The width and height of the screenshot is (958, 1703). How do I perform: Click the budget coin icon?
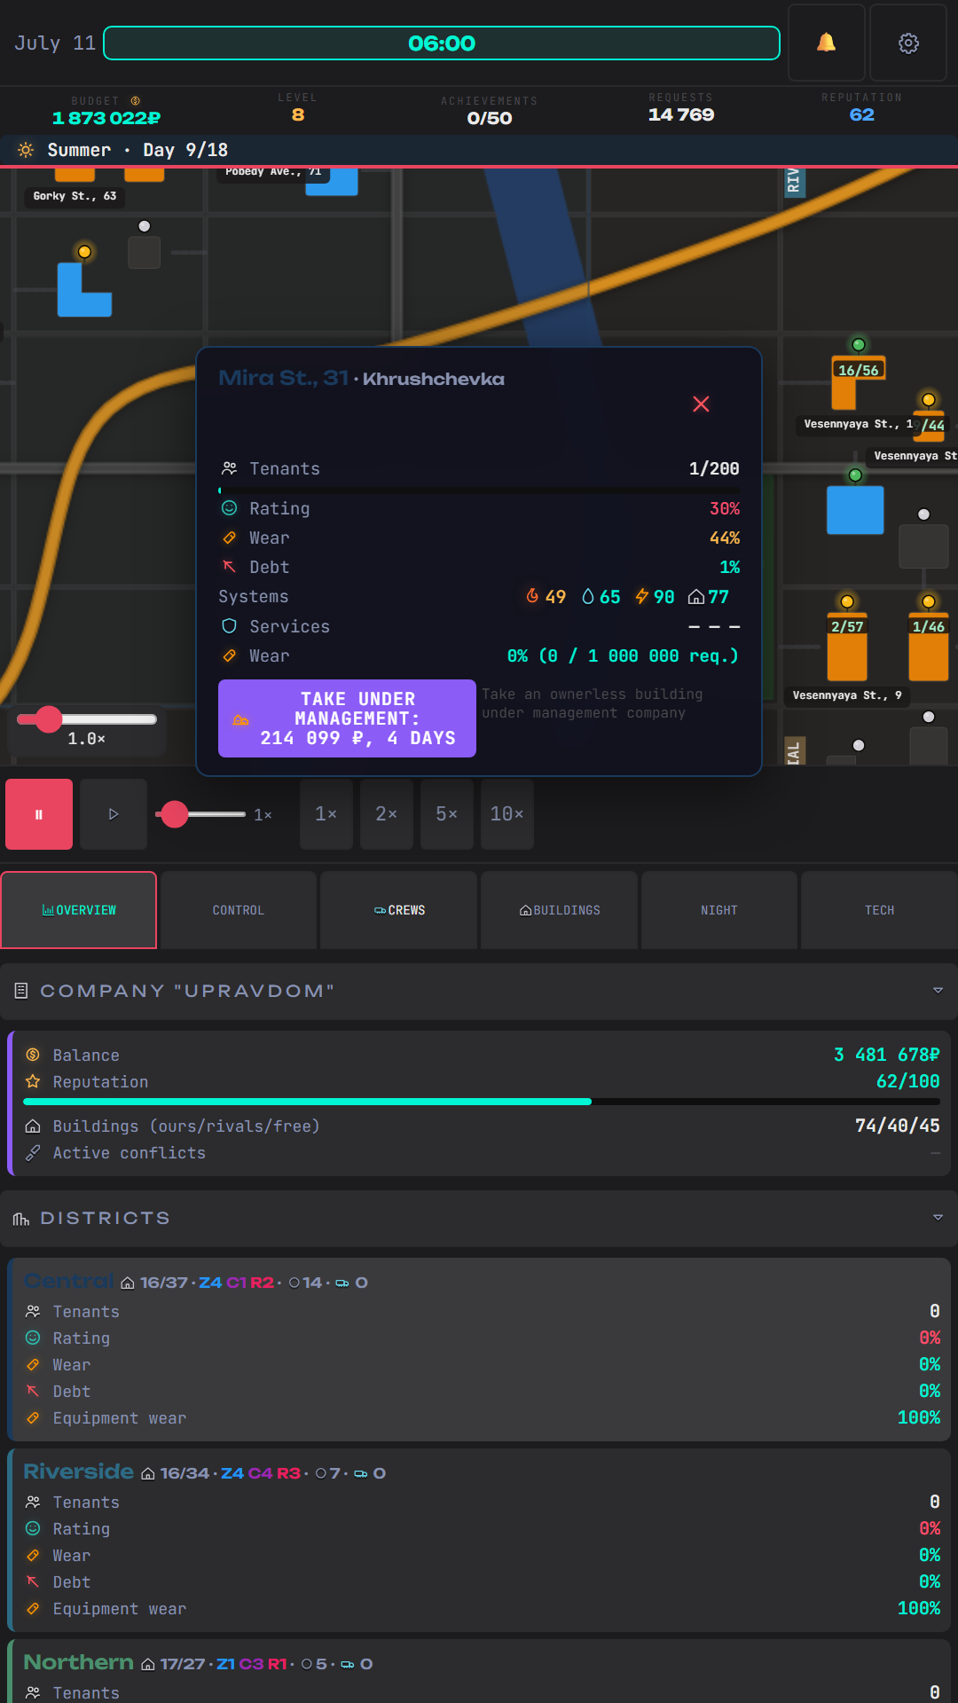[x=136, y=101]
